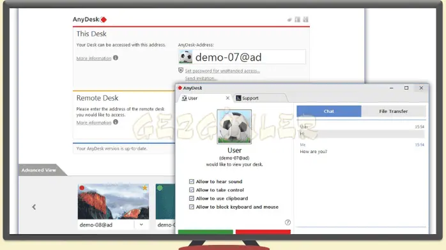Open More information link under This Desk
The image size is (446, 250).
(94, 58)
